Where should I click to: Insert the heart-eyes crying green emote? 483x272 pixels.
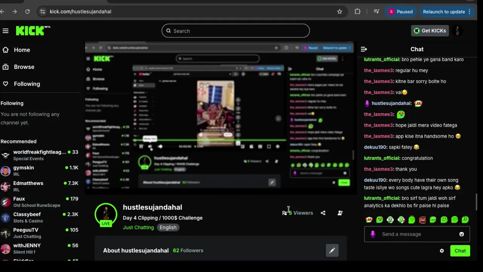pos(380,219)
